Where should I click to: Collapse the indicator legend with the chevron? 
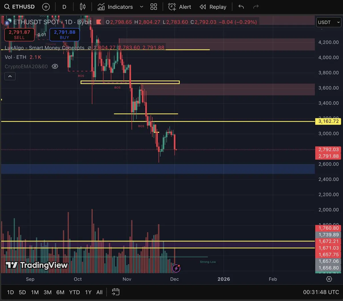pyautogui.click(x=10, y=76)
